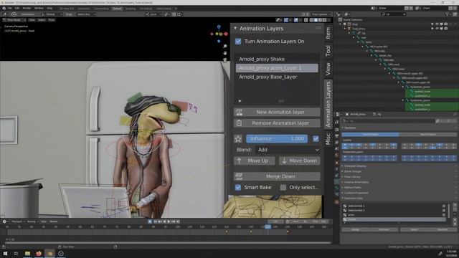
Task: Toggle render camera icon of Gugi collection
Action: click(446, 24)
